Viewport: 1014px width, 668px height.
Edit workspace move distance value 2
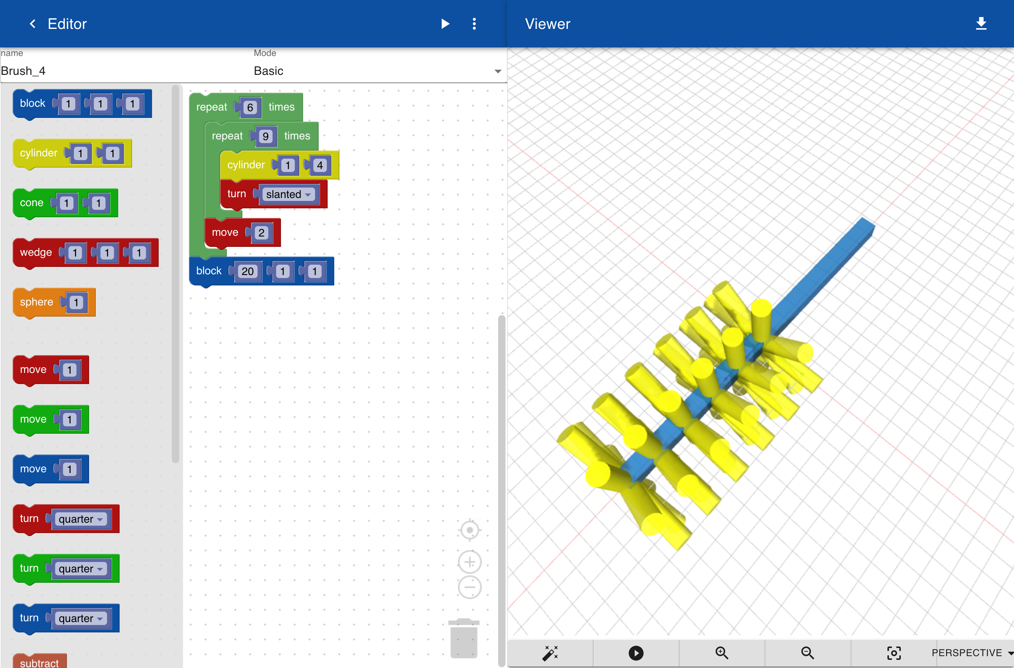click(x=262, y=232)
